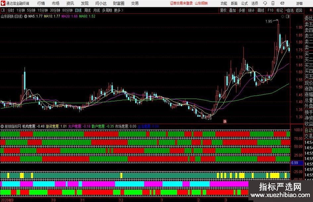Expand 更多 period options
The height and width of the screenshot is (202, 313).
(x=119, y=10)
